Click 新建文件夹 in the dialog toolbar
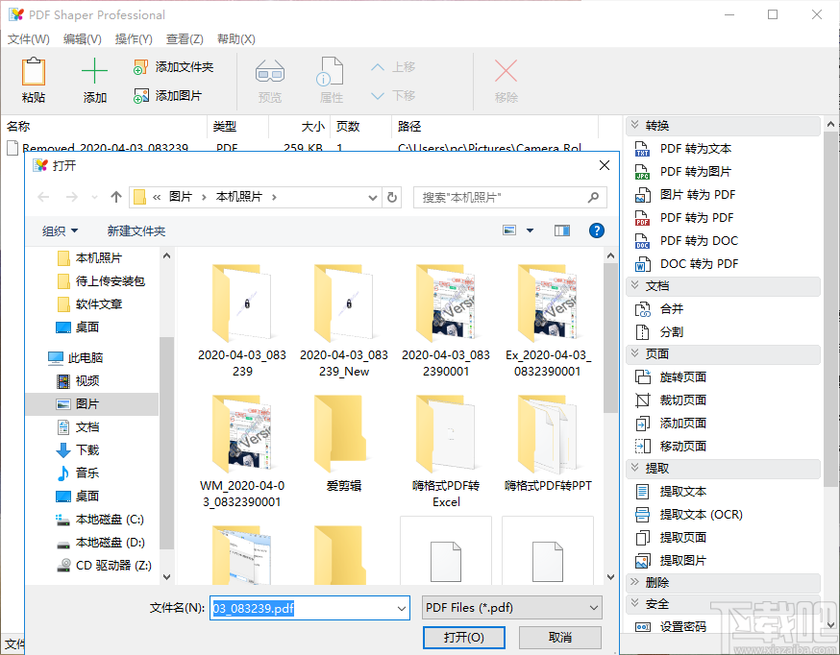 (136, 230)
